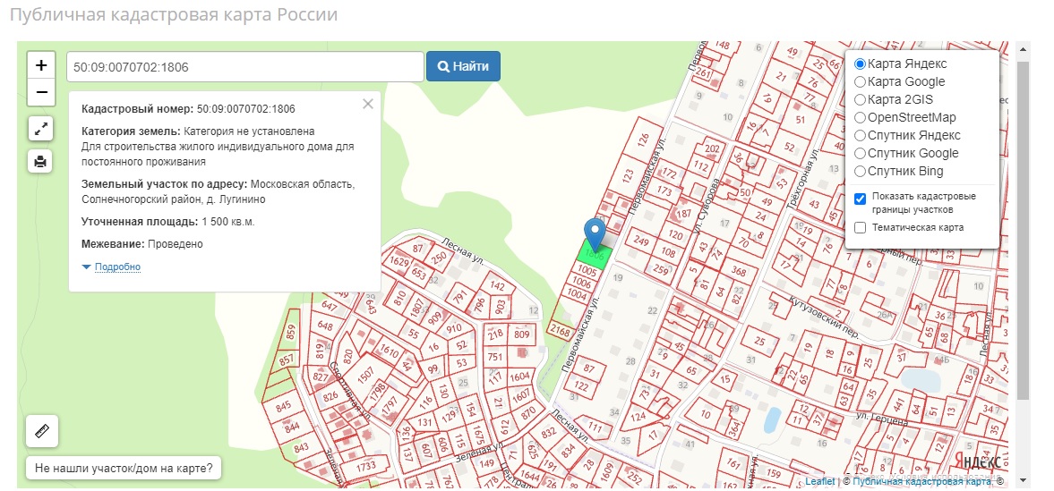Click parcel 751 on the map
Viewport: 1054px width, 491px height.
coord(494,357)
